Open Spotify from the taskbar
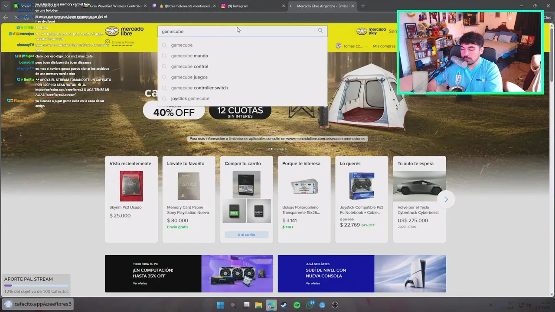This screenshot has height=312, width=555. click(297, 305)
